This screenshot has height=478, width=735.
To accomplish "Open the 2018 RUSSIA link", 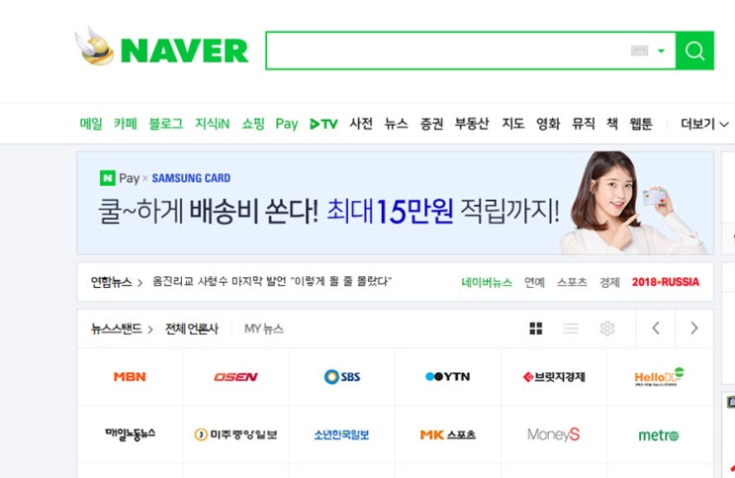I will pos(666,282).
